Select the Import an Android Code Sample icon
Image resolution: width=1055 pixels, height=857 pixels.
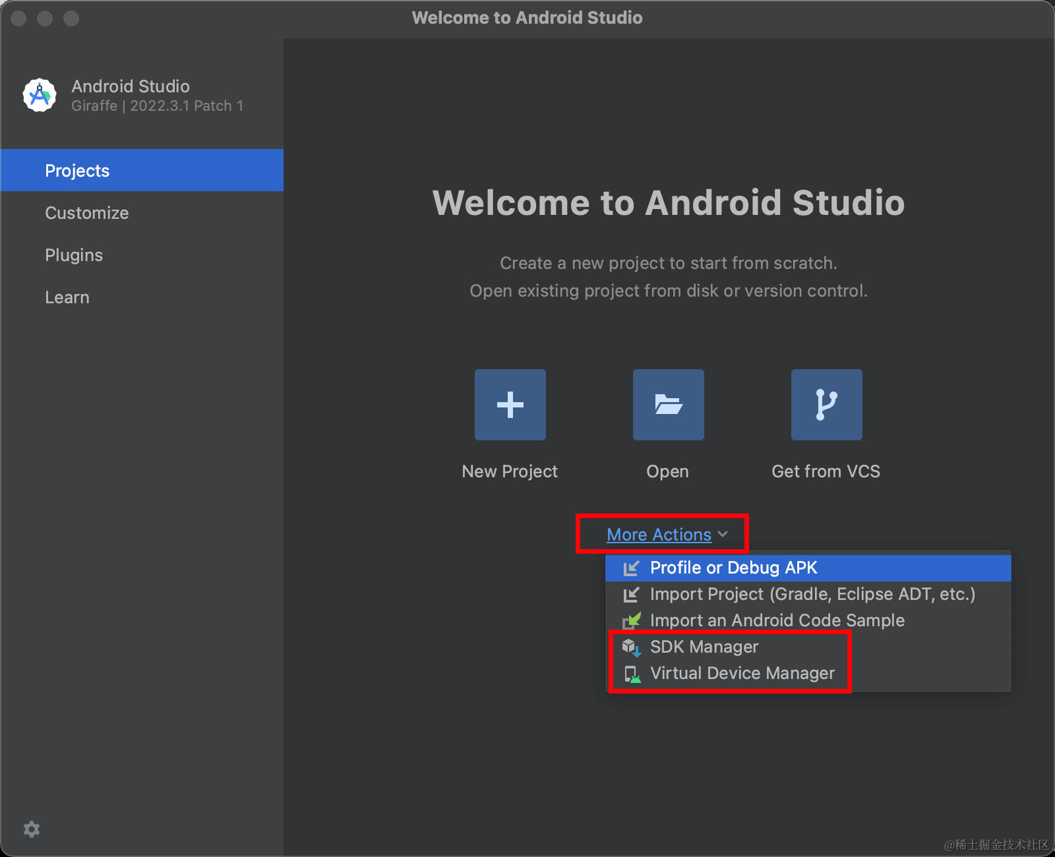tap(632, 620)
